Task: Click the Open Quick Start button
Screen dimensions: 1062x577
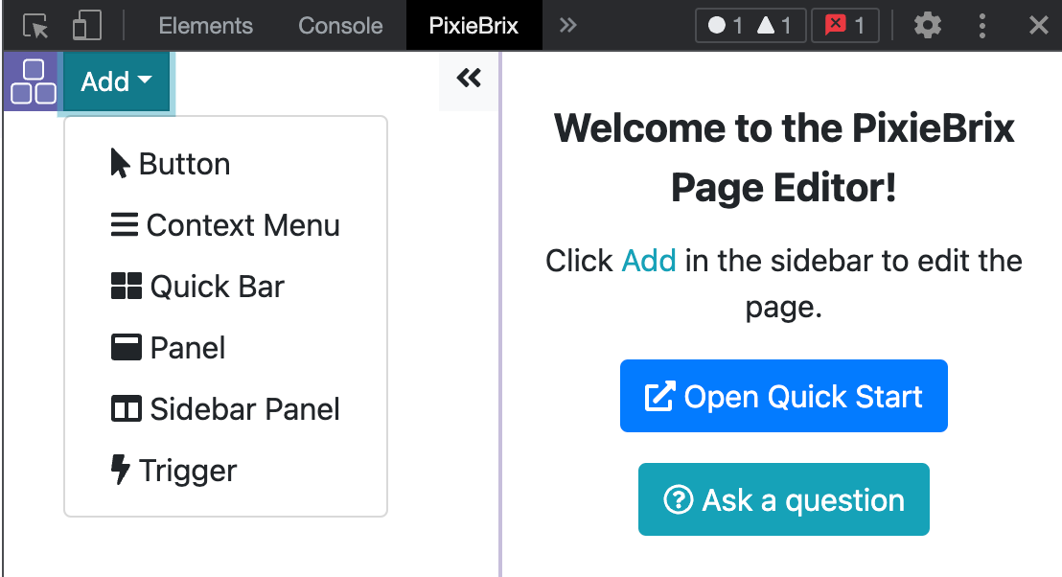Action: (783, 396)
